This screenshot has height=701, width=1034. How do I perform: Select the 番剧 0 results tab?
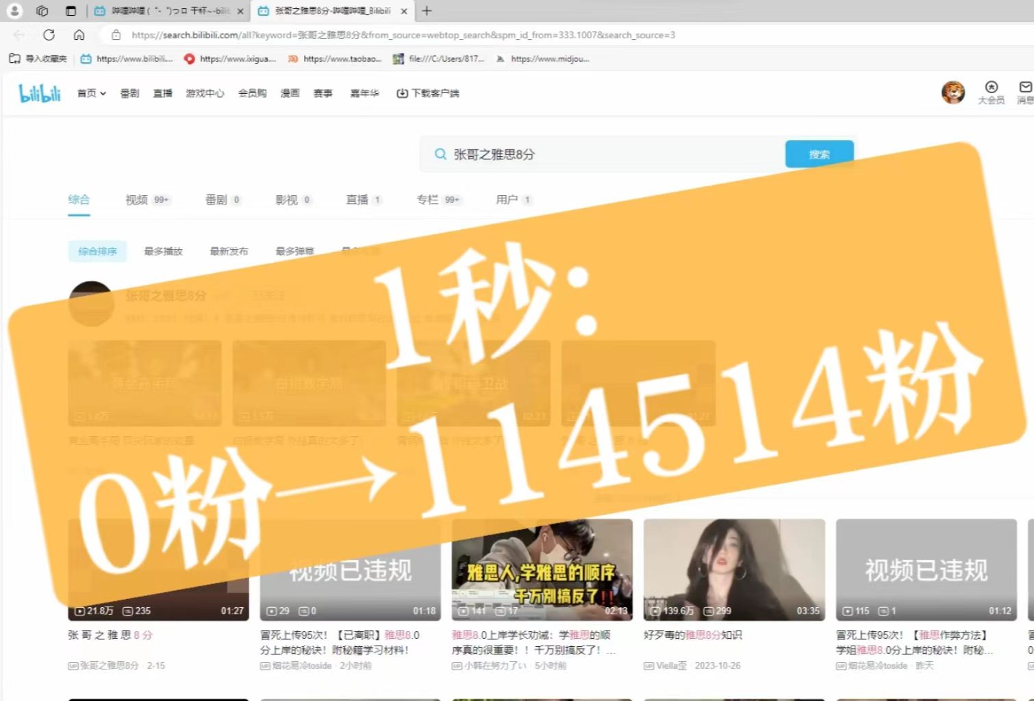point(223,200)
